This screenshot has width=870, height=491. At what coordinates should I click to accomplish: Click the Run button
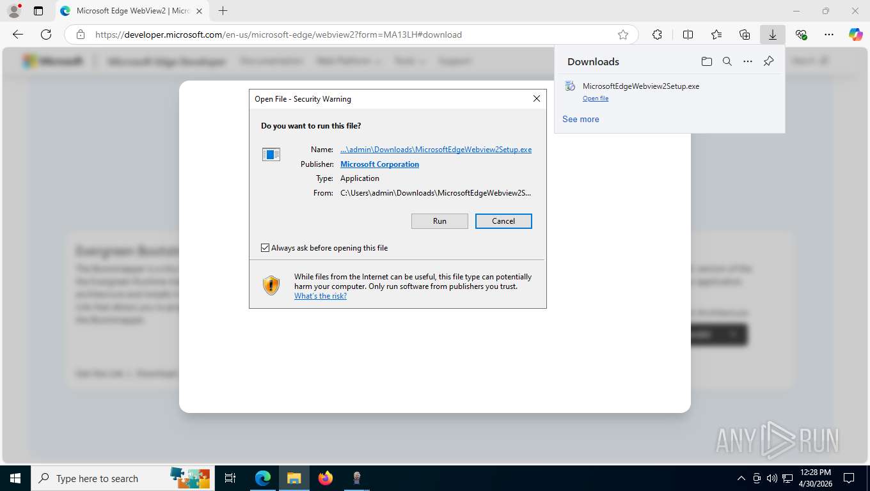click(x=439, y=221)
